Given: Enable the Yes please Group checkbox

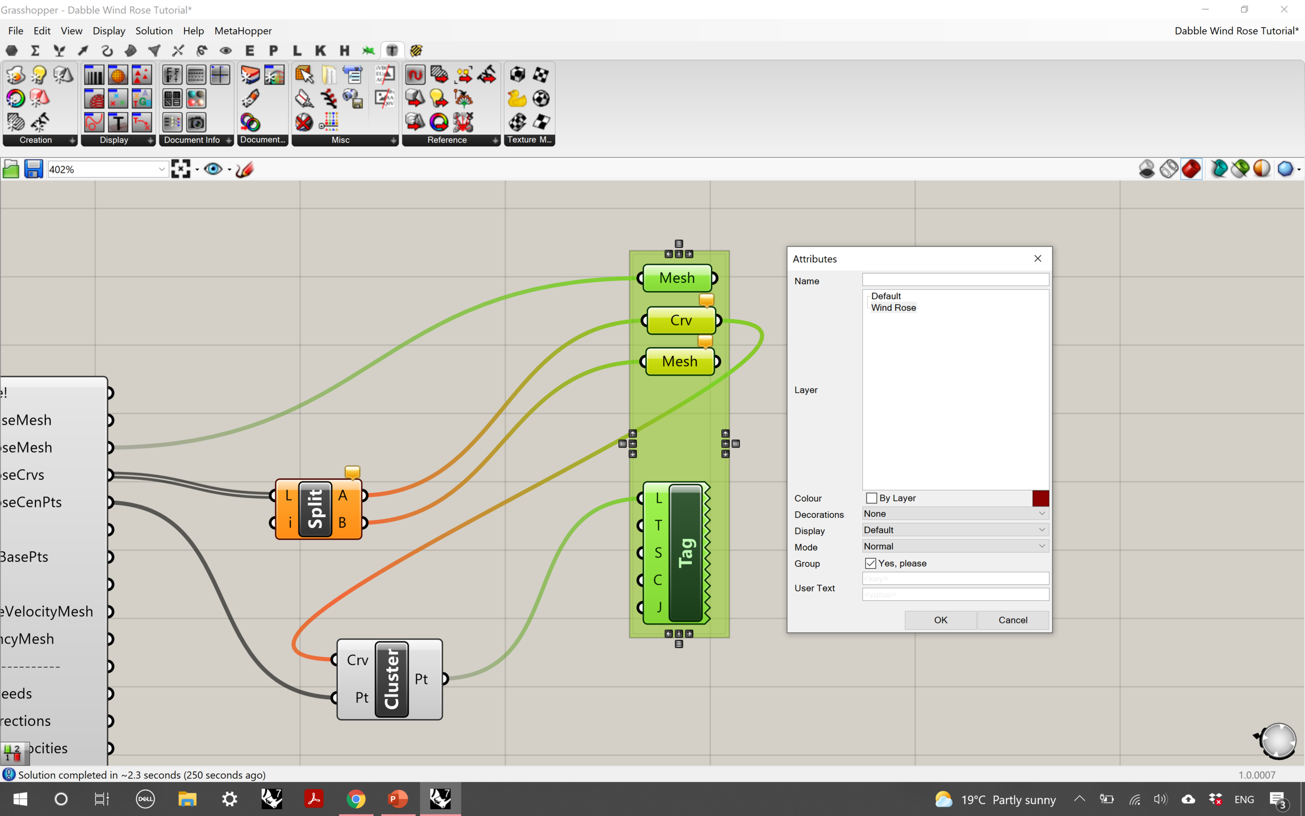Looking at the screenshot, I should [868, 563].
